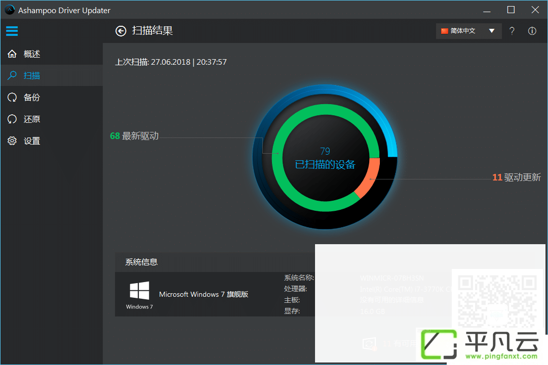Viewport: 548px width, 365px height.
Task: Click the Chinese flag icon in language selector
Action: 445,31
